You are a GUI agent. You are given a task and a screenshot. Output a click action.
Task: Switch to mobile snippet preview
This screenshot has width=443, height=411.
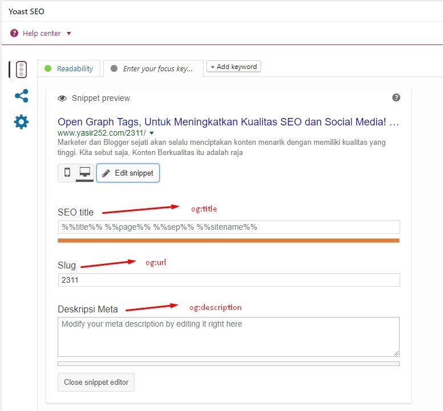[67, 172]
